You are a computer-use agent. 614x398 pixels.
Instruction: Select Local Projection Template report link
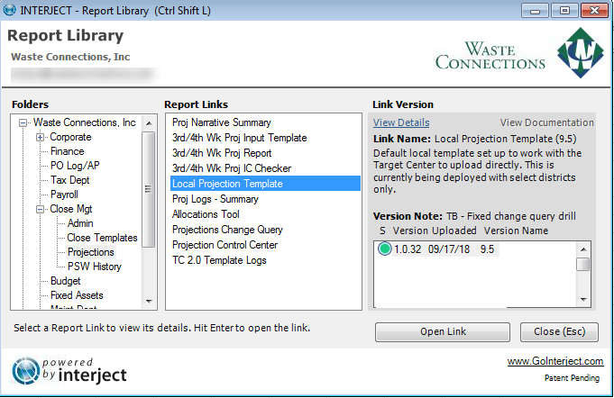click(x=265, y=184)
